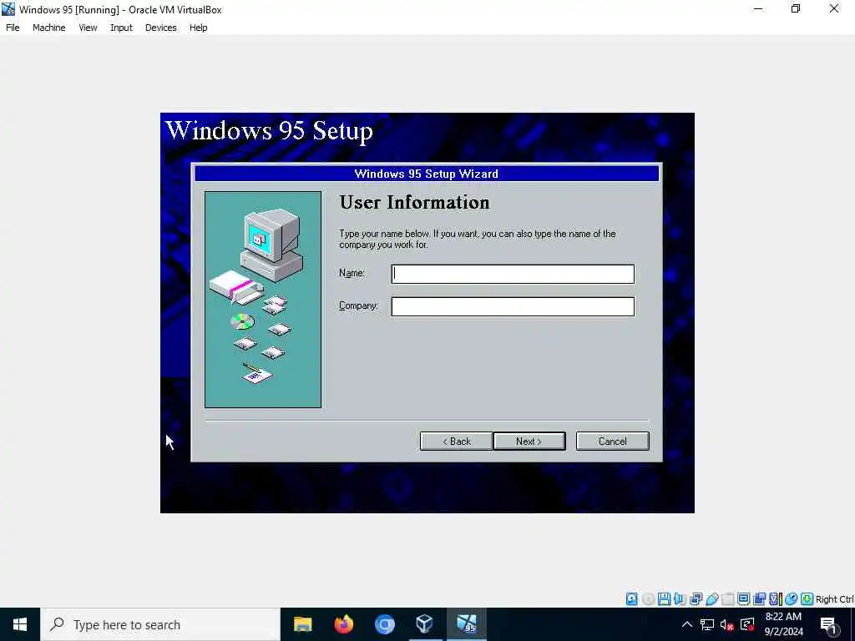Click the Right Ctrl host key label
The height and width of the screenshot is (641, 855).
834,599
